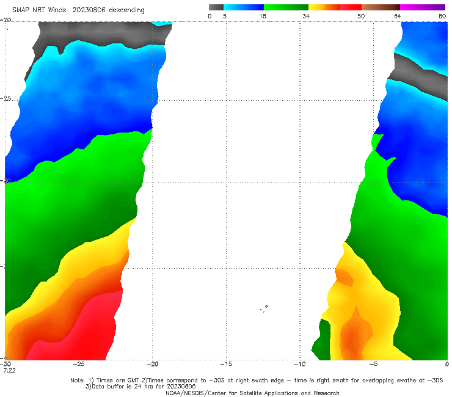Image resolution: width=452 pixels, height=397 pixels.
Task: Click the "20230806" date in the title
Action: tap(89, 10)
